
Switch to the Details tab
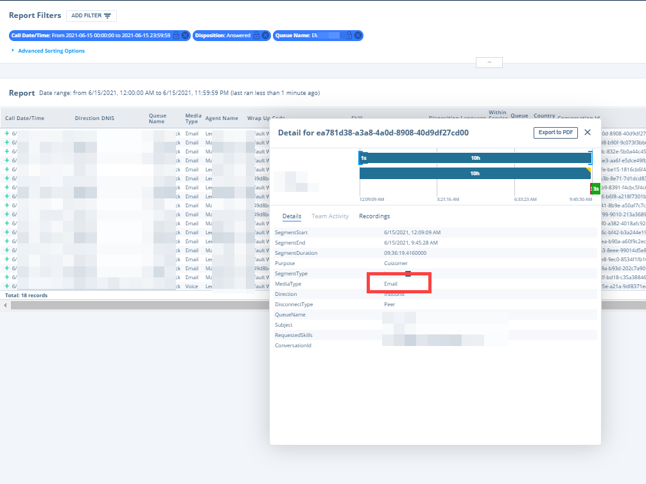pyautogui.click(x=292, y=216)
